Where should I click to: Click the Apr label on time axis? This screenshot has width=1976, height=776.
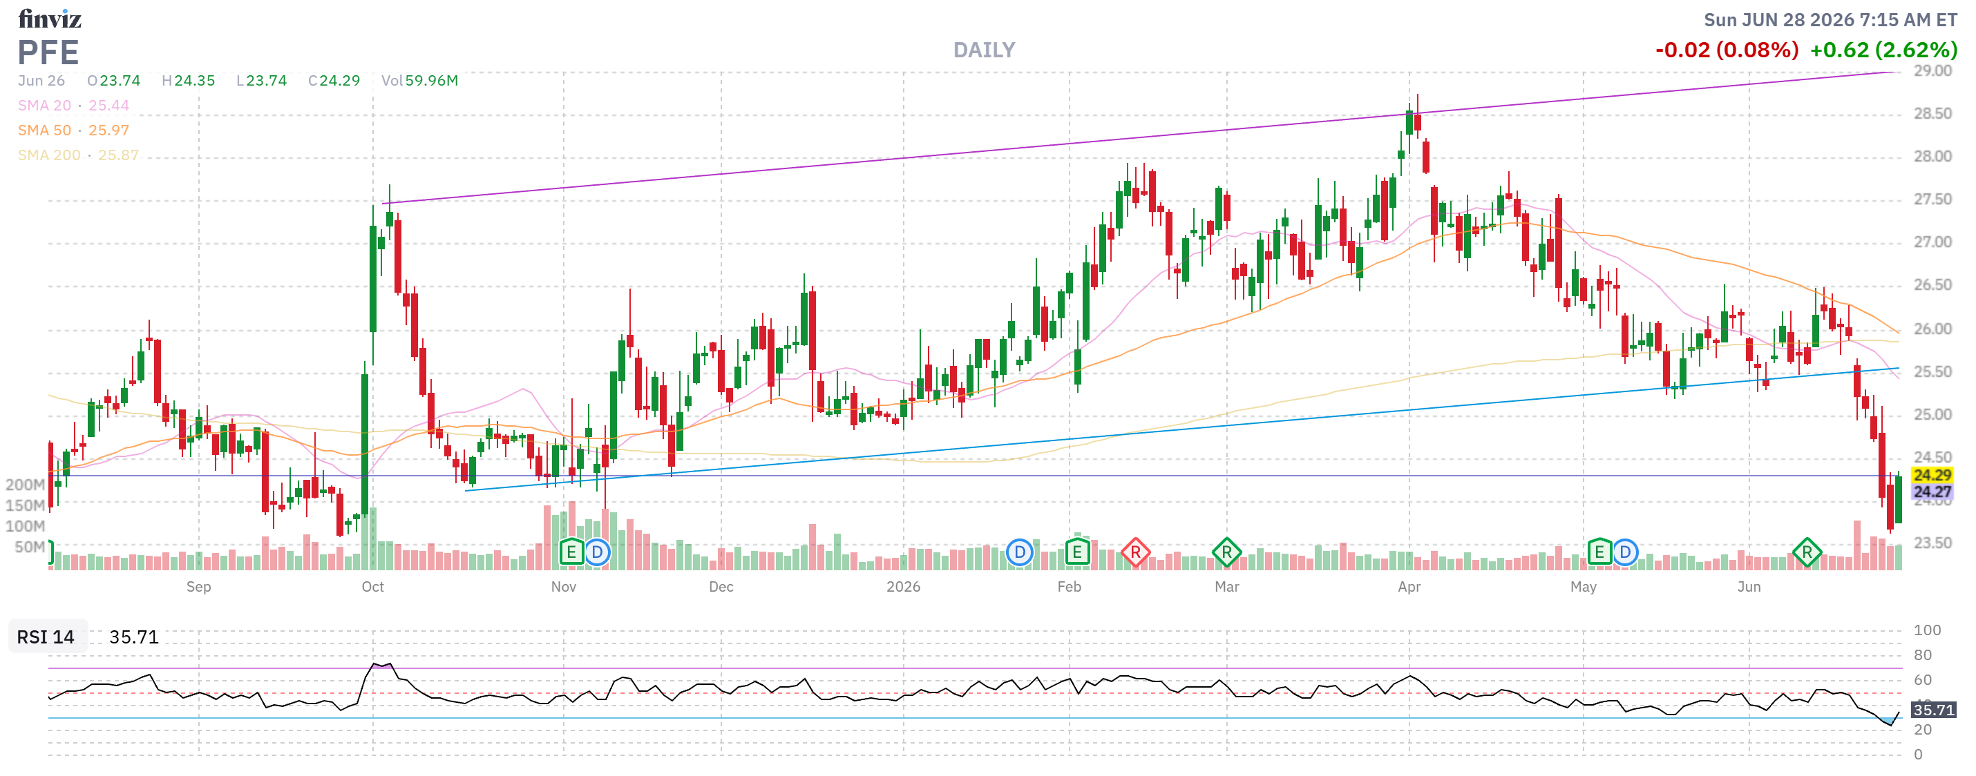coord(1409,587)
